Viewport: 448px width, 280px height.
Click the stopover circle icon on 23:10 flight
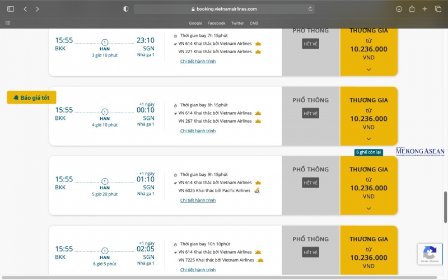pyautogui.click(x=105, y=43)
